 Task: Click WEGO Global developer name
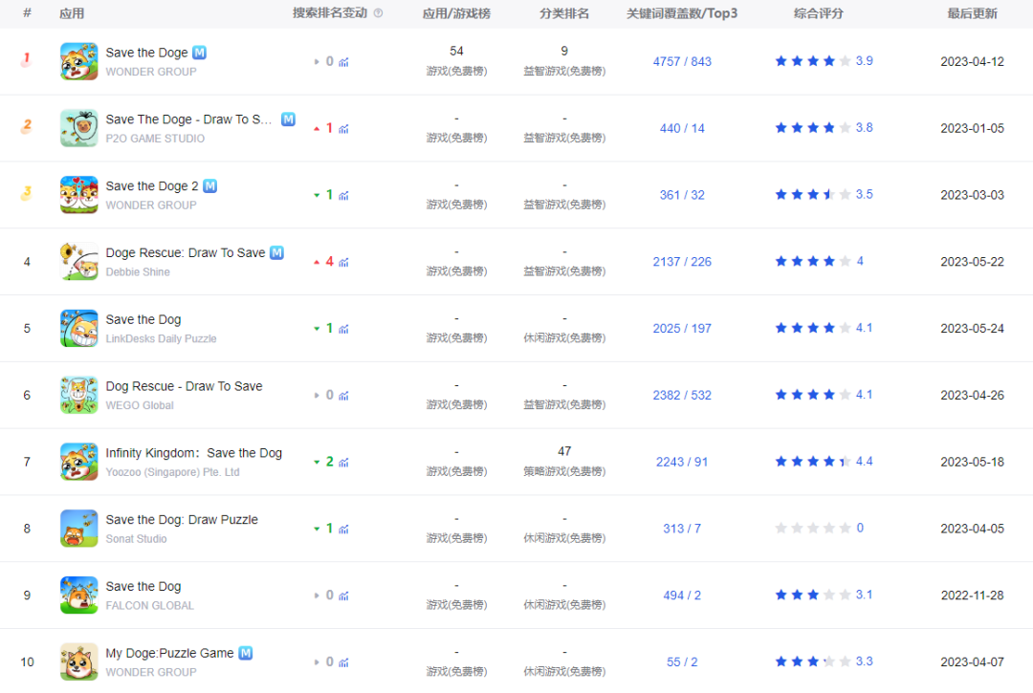pos(140,405)
